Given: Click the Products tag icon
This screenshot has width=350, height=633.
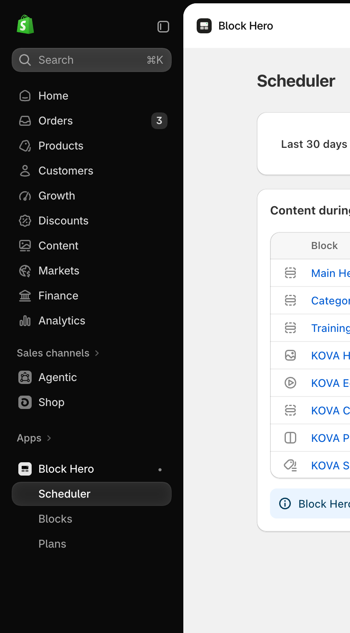Looking at the screenshot, I should click(x=25, y=146).
